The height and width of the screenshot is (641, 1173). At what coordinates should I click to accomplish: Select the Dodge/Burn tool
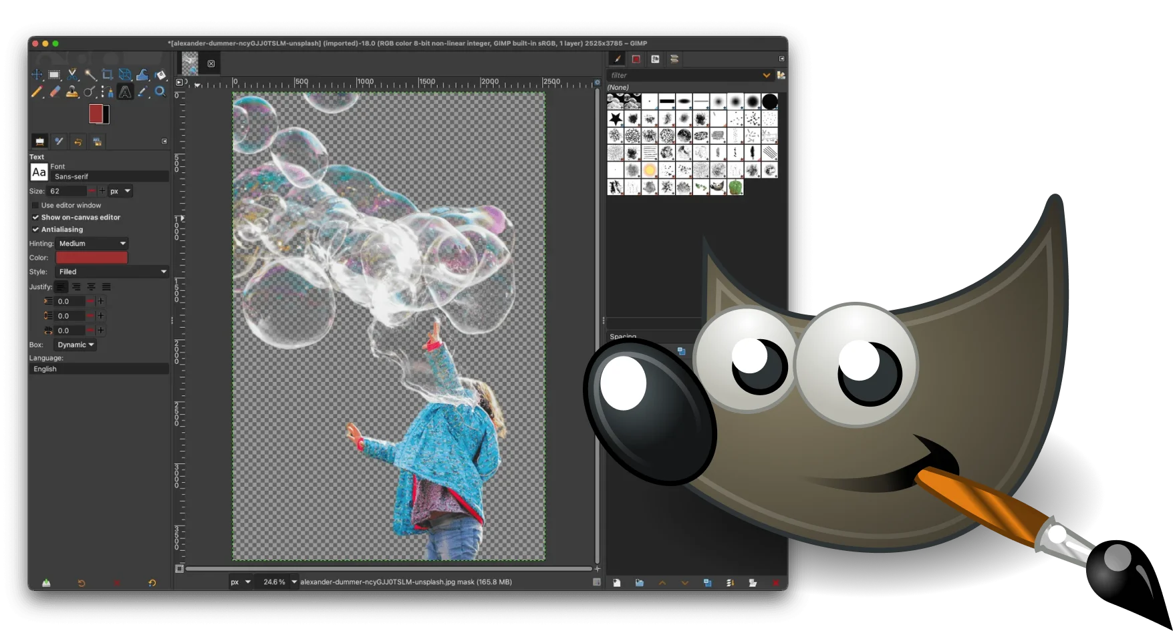90,92
